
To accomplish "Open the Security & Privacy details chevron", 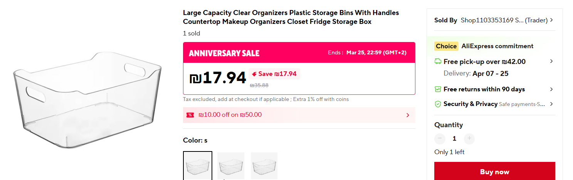I will (x=551, y=104).
